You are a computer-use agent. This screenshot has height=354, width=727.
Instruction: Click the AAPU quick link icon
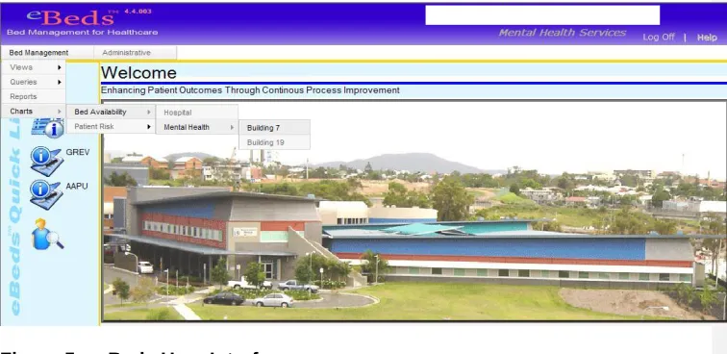46,195
